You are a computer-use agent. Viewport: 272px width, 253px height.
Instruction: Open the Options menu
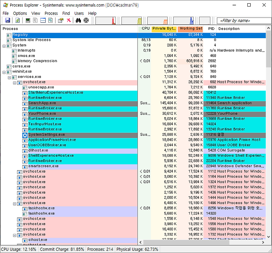(20, 13)
